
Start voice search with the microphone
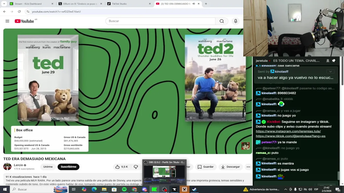click(235, 21)
